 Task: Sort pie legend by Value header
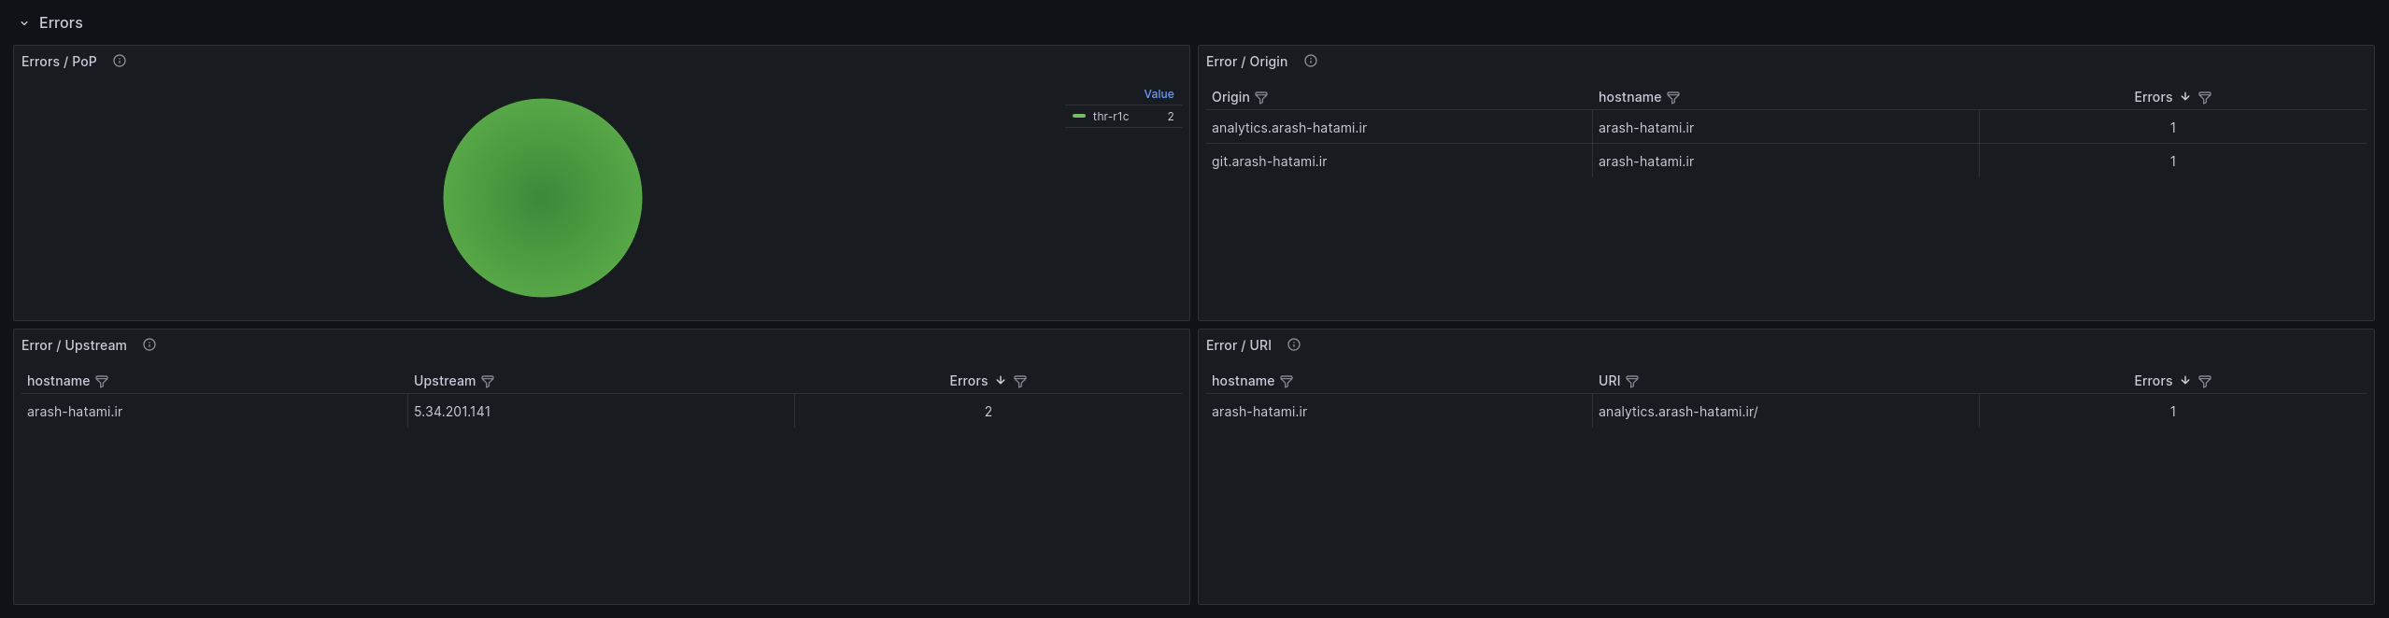point(1159,94)
